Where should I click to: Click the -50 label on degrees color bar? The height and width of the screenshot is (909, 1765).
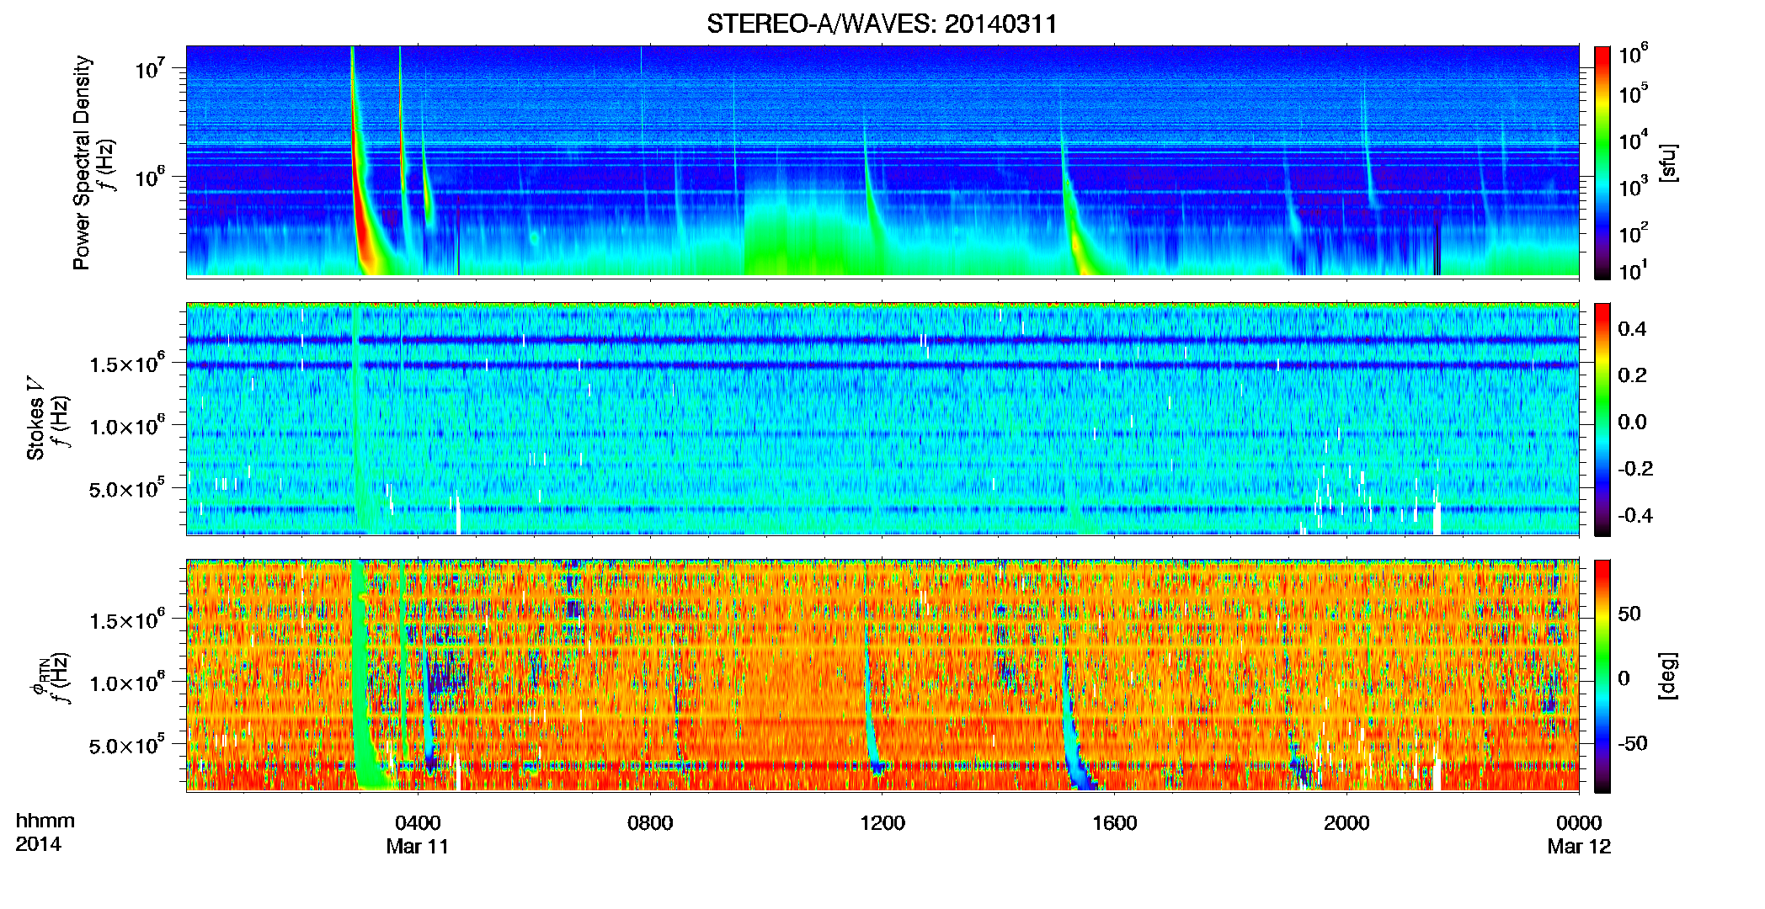point(1633,743)
